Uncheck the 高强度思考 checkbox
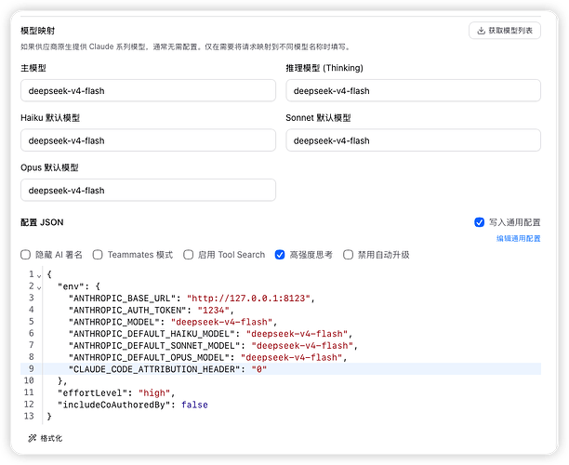 click(280, 255)
